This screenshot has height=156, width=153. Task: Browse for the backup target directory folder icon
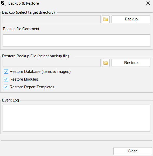coord(106,19)
